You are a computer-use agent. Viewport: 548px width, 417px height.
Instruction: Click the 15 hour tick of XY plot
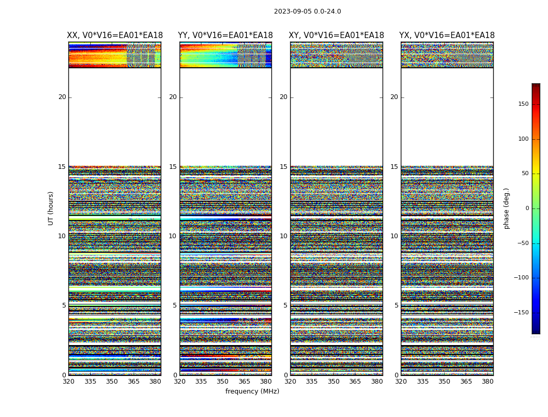[x=284, y=167]
